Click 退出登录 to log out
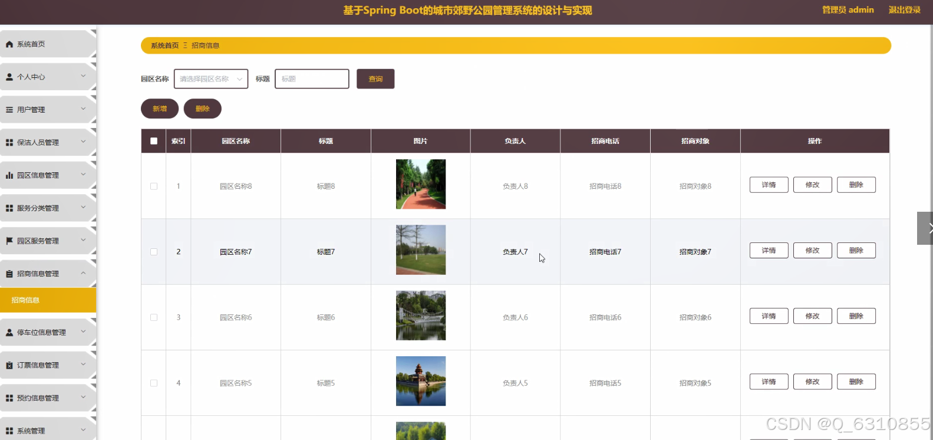The image size is (933, 440). click(x=905, y=10)
